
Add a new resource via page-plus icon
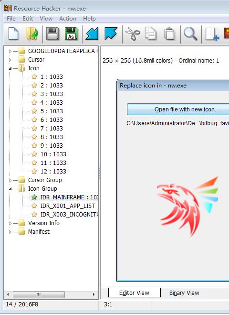pos(212,34)
